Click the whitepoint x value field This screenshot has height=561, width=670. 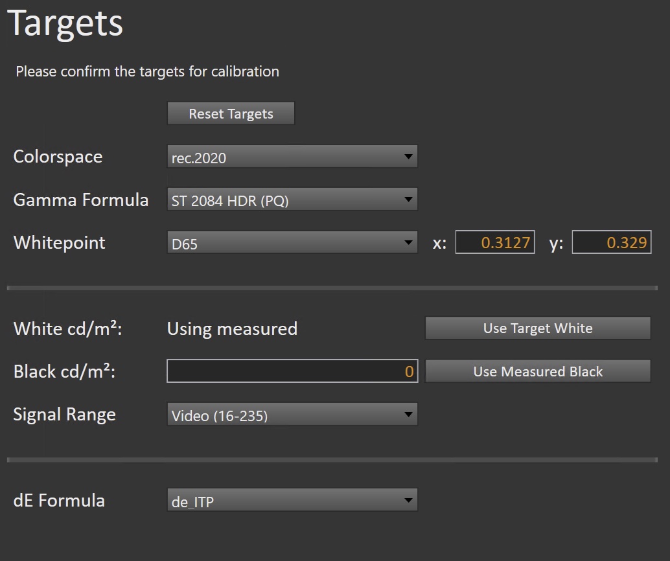tap(495, 243)
